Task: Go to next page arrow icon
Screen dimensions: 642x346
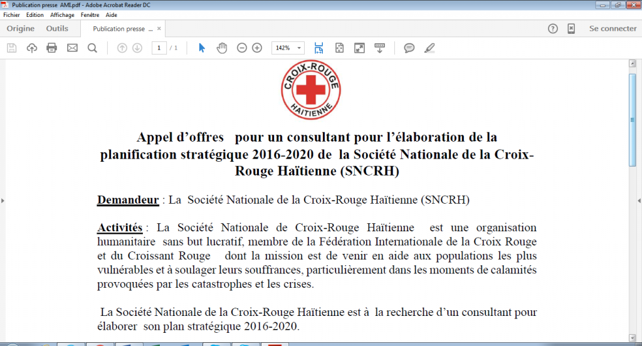Action: (x=137, y=48)
